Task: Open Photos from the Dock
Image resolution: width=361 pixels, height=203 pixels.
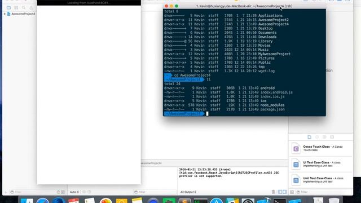Action: pyautogui.click(x=105, y=201)
